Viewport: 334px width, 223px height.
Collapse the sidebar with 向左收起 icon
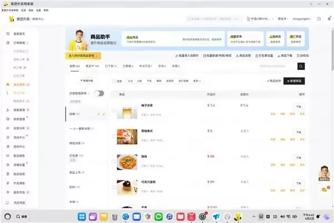tap(7, 203)
